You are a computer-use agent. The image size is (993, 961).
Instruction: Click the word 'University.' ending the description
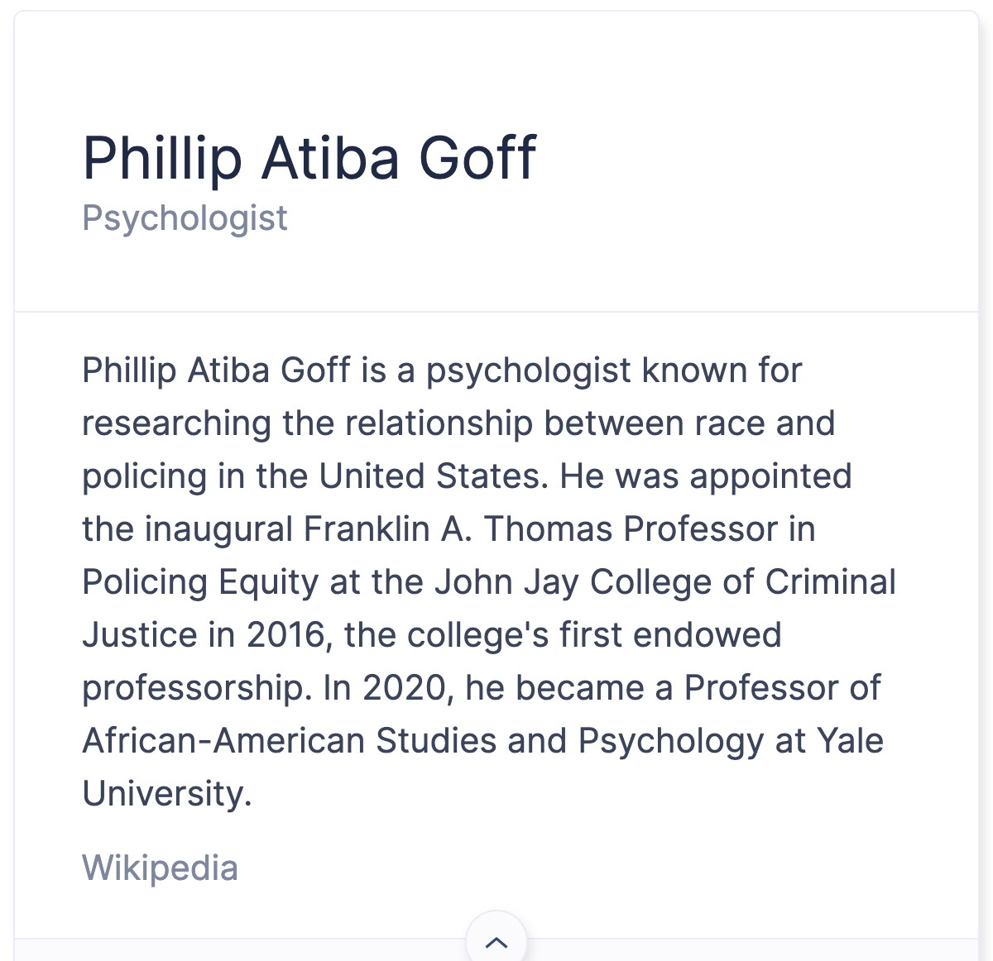(x=166, y=794)
